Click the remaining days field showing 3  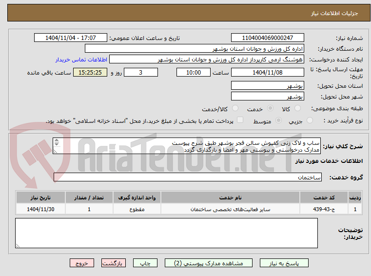coord(141,73)
